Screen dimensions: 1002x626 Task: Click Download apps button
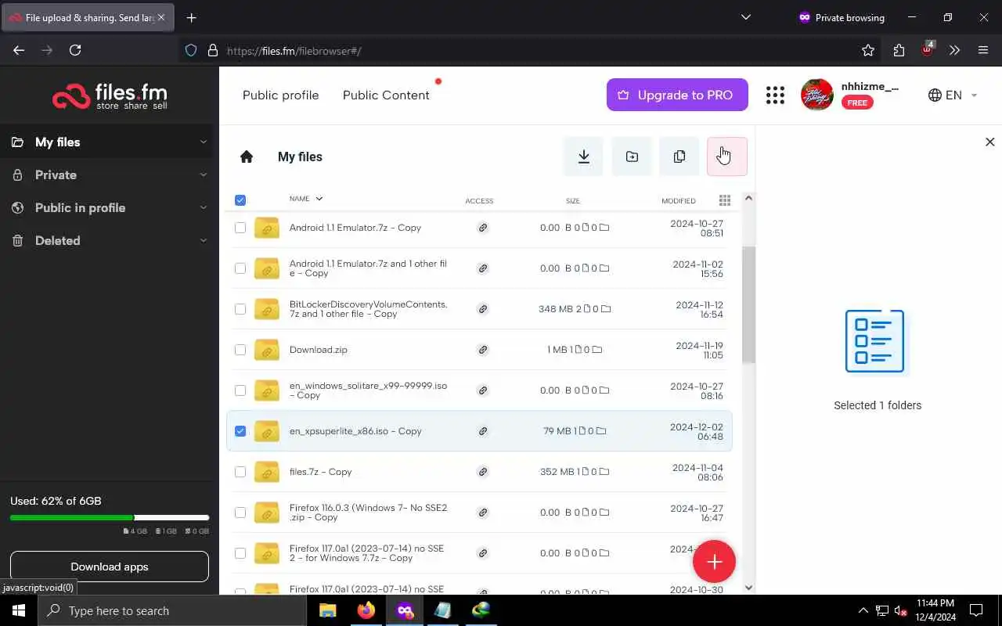110,567
